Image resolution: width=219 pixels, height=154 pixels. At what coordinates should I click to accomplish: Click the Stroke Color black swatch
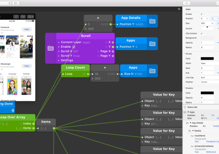click(207, 59)
